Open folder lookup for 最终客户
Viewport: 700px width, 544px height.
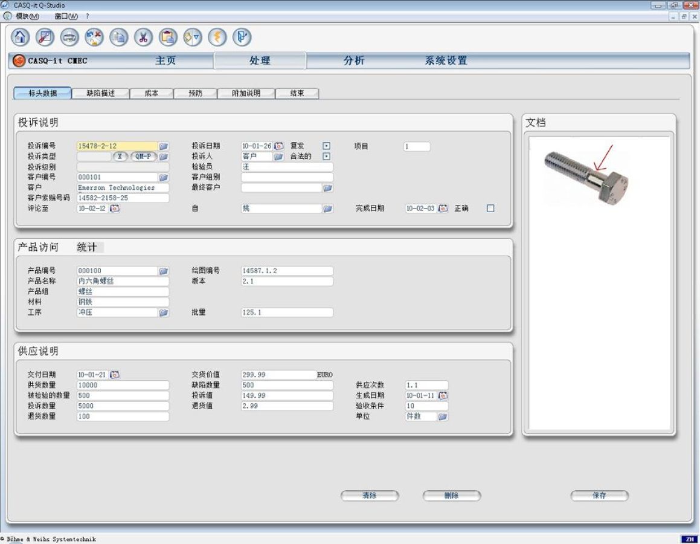point(327,188)
